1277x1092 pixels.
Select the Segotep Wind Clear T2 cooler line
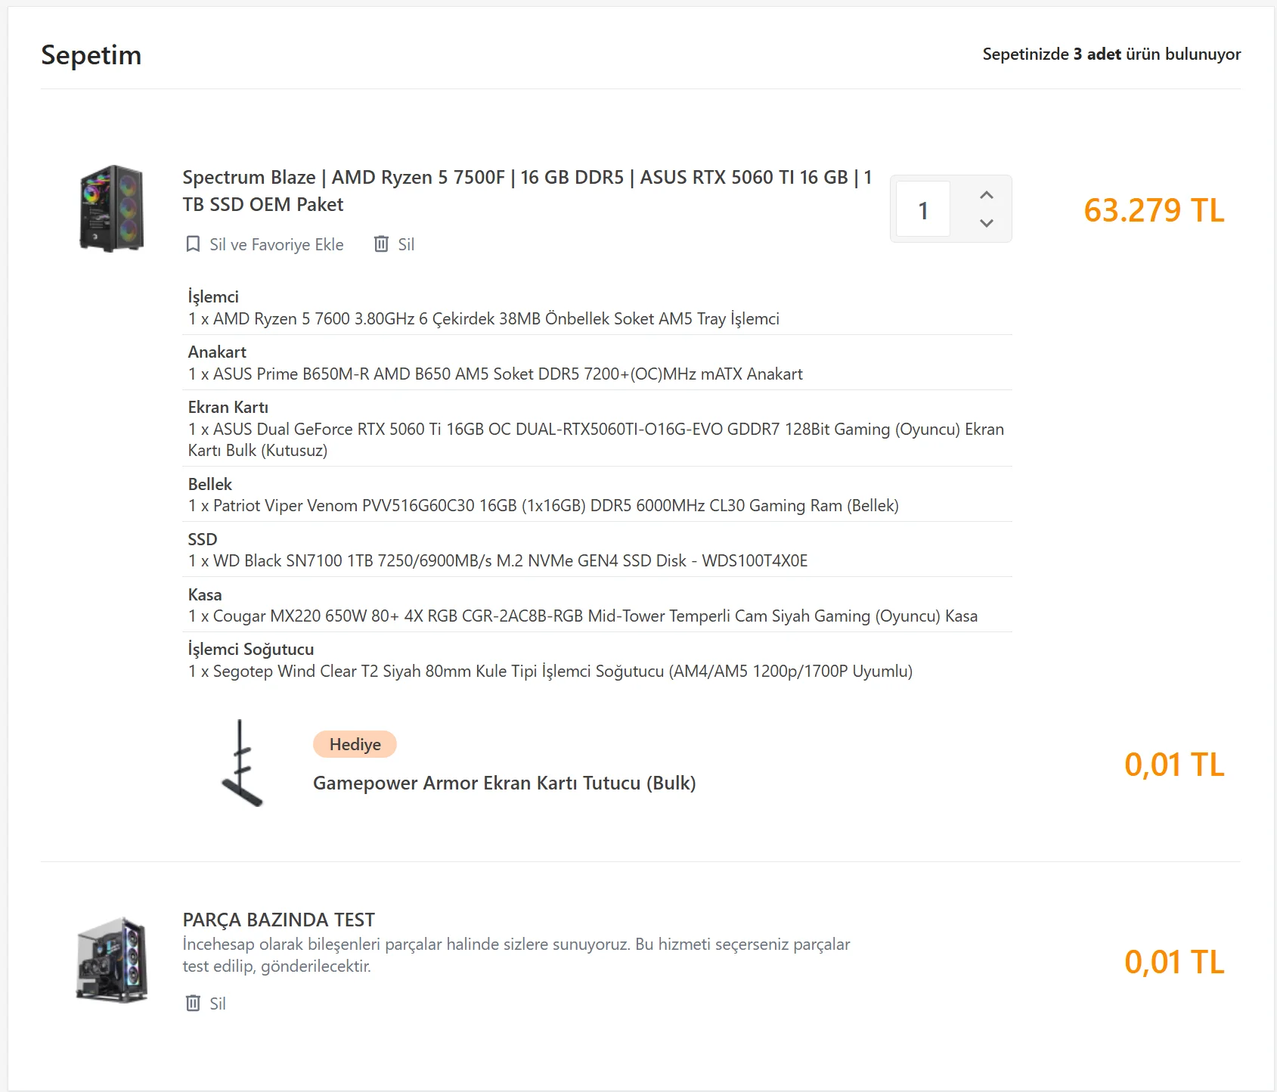pos(550,672)
